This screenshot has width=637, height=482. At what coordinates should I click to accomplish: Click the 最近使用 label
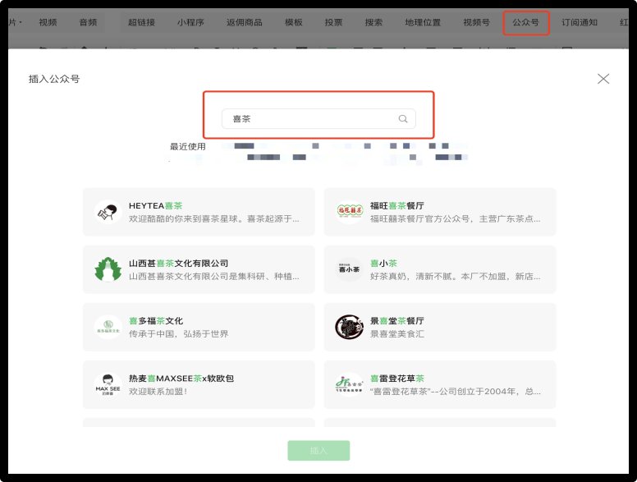(x=188, y=146)
